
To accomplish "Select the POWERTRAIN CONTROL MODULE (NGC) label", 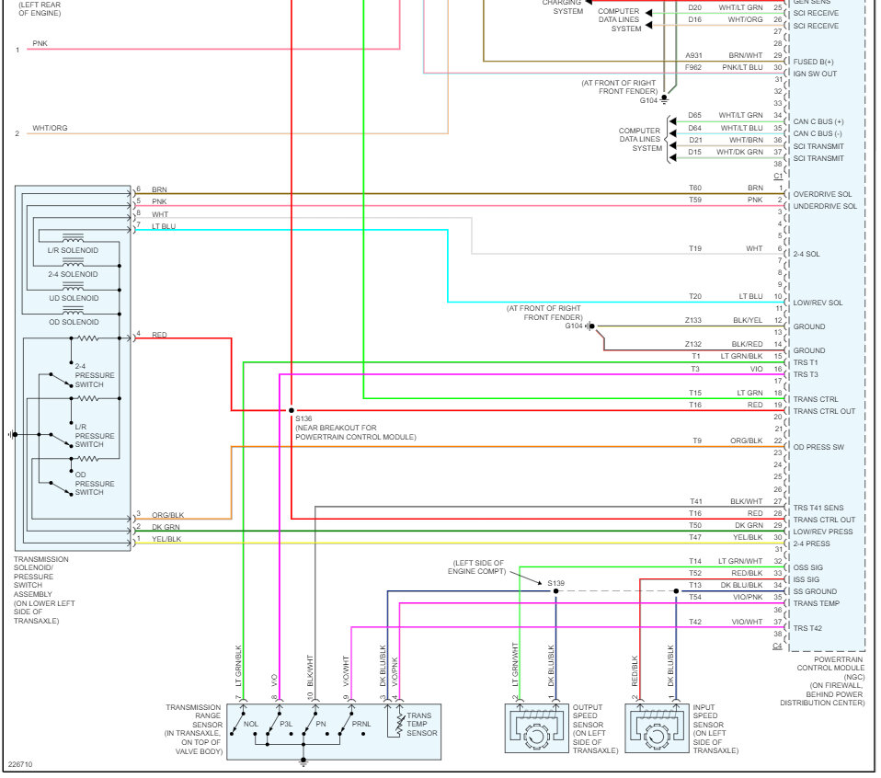I will click(822, 681).
